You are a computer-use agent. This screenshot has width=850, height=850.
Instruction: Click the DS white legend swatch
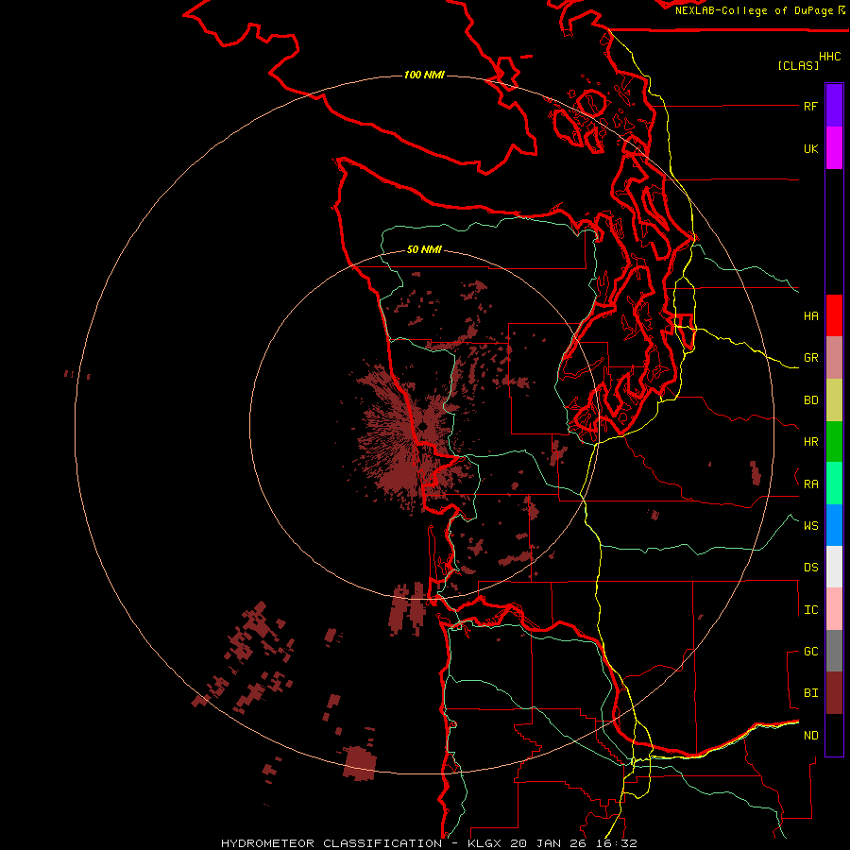834,567
